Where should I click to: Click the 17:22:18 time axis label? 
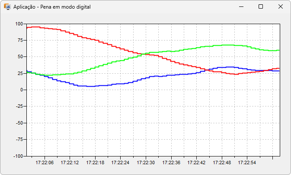(95, 163)
